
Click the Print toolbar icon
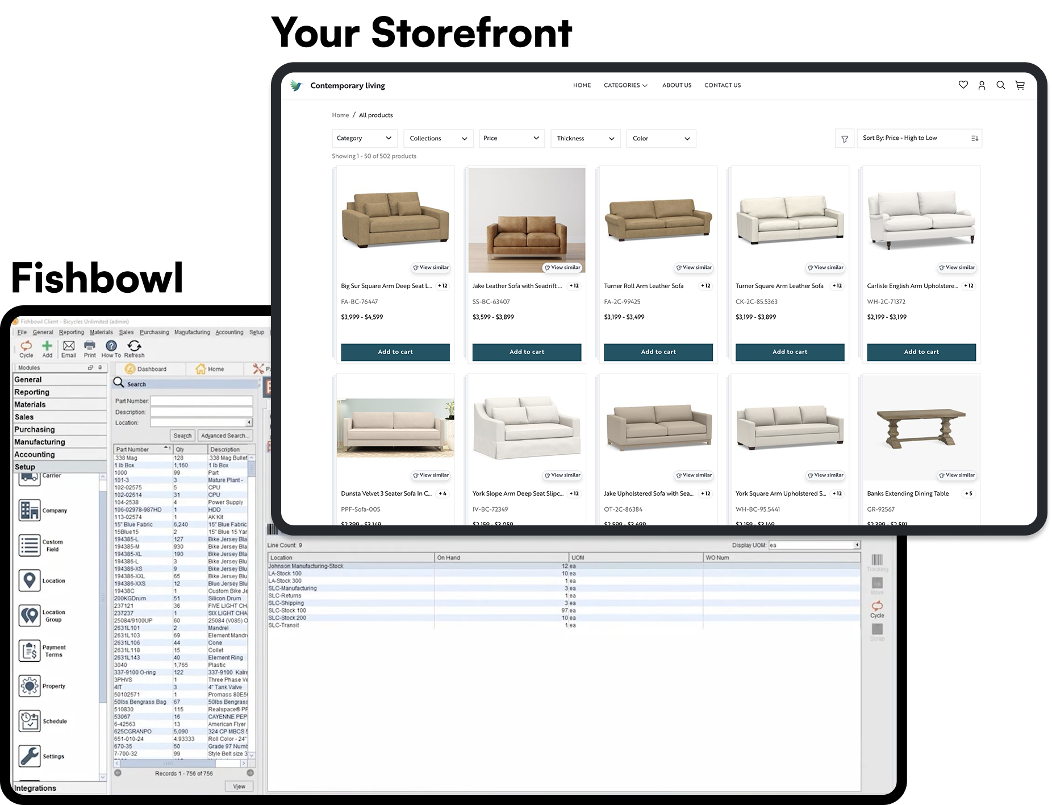point(90,348)
